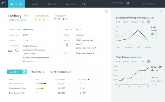
Task: Click the CLOSE DATE column header
Action: [82, 80]
